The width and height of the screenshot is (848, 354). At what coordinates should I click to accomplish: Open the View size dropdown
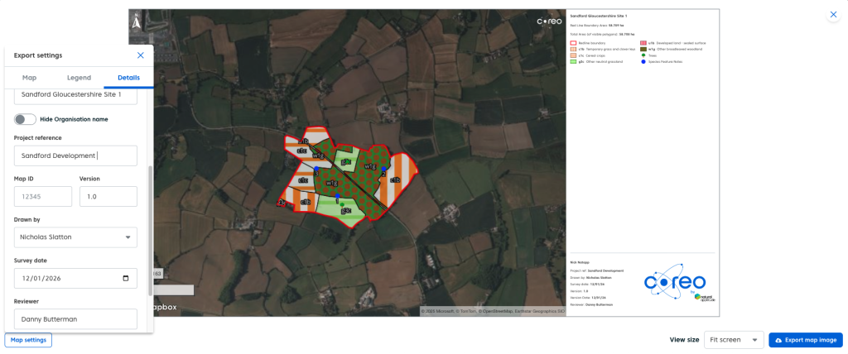(734, 340)
